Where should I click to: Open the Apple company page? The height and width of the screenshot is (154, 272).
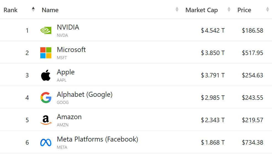(66, 72)
